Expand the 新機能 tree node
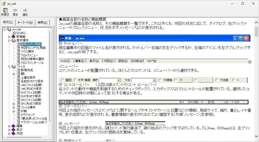259x142 pixels. 9,36
